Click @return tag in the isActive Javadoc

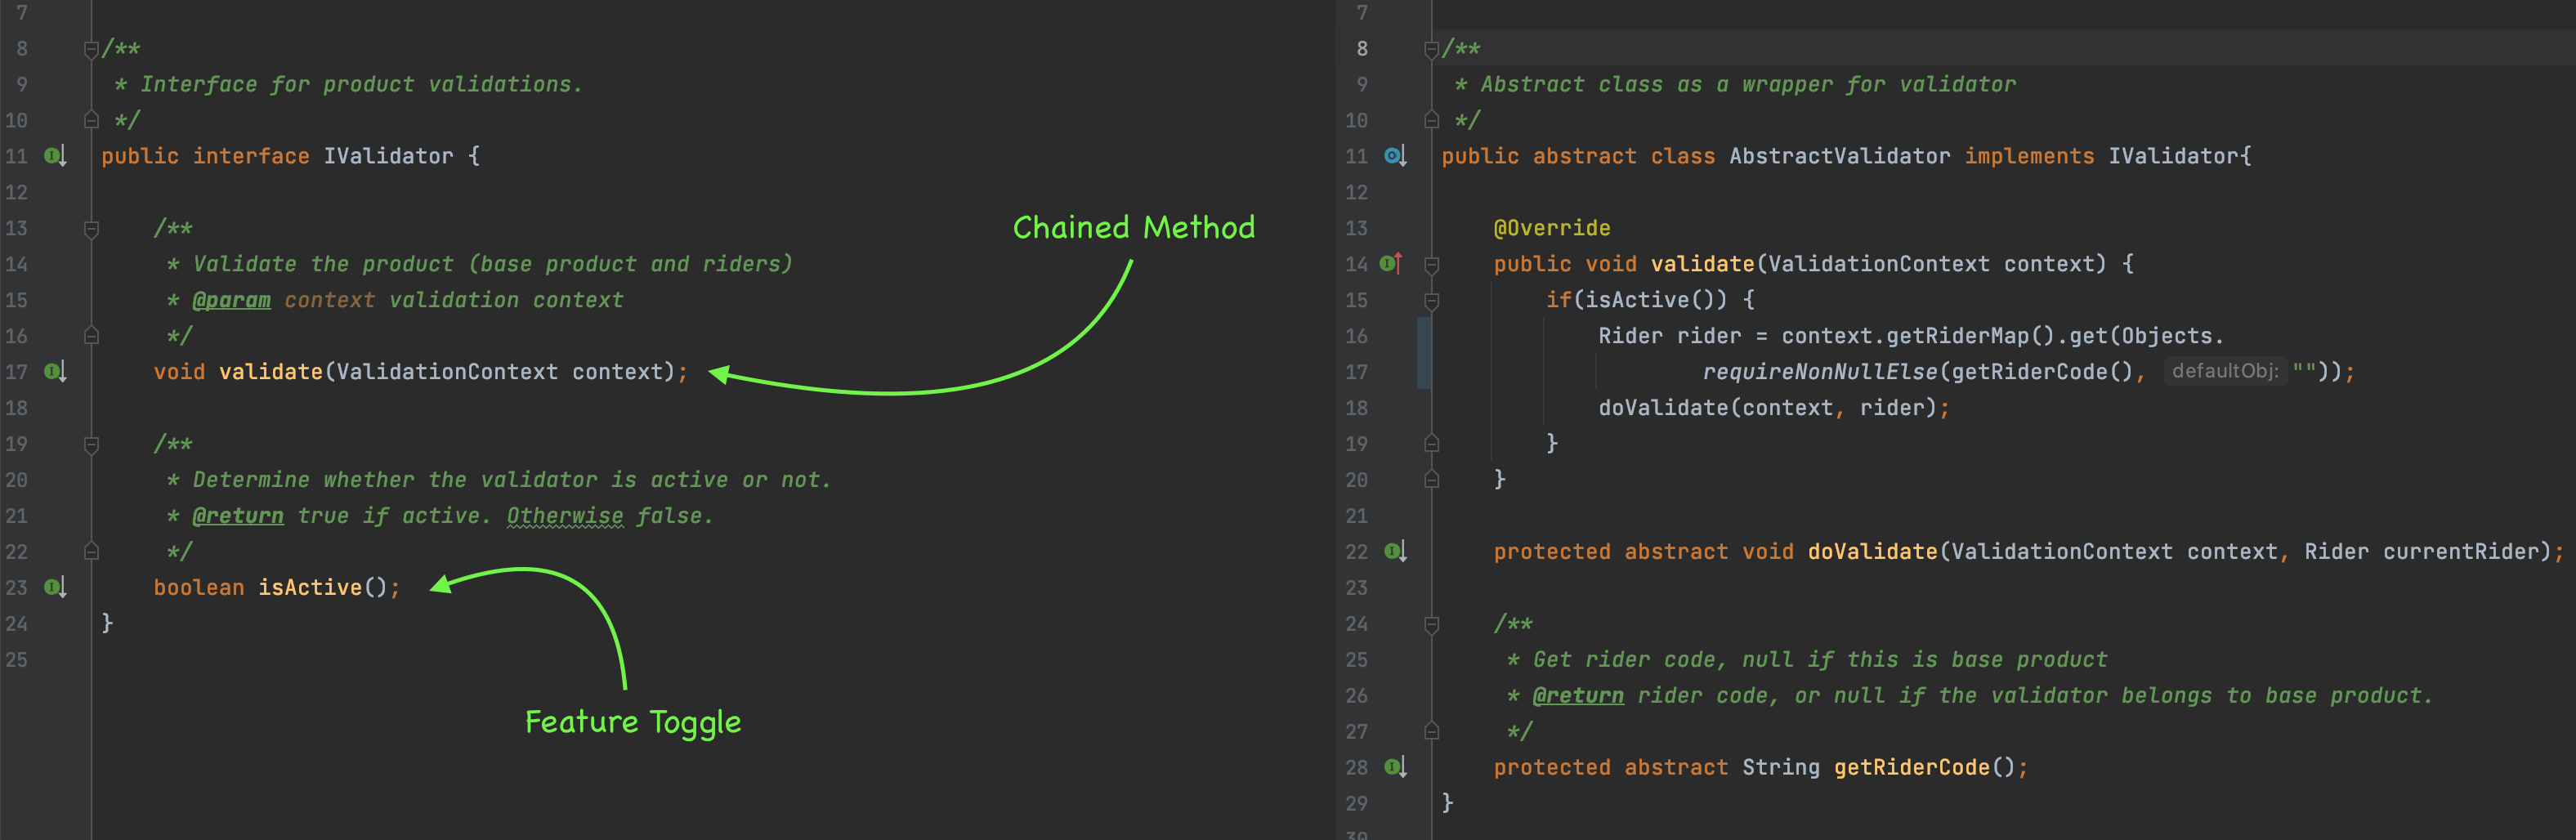click(x=238, y=516)
